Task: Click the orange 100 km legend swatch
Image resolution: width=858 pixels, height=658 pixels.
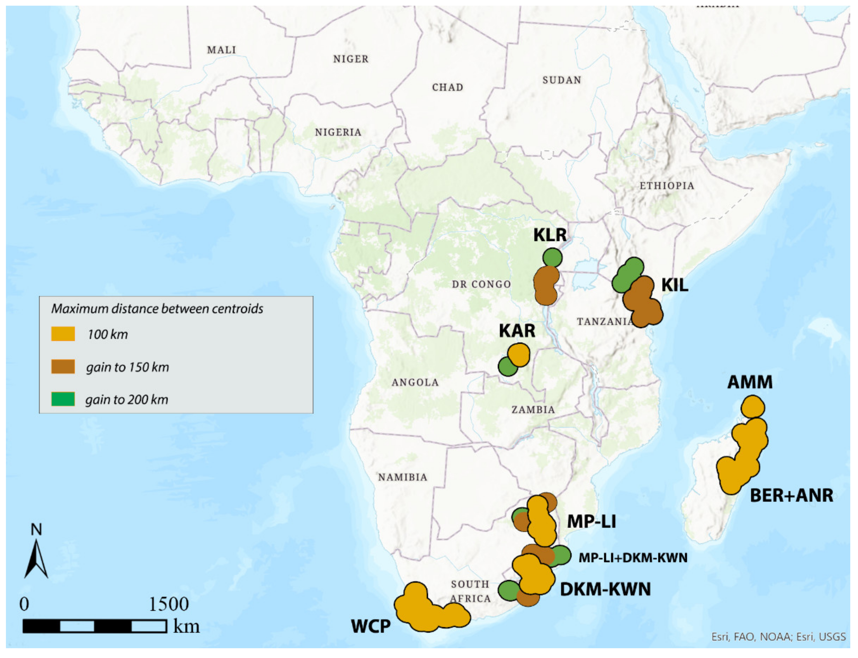Action: pyautogui.click(x=63, y=334)
